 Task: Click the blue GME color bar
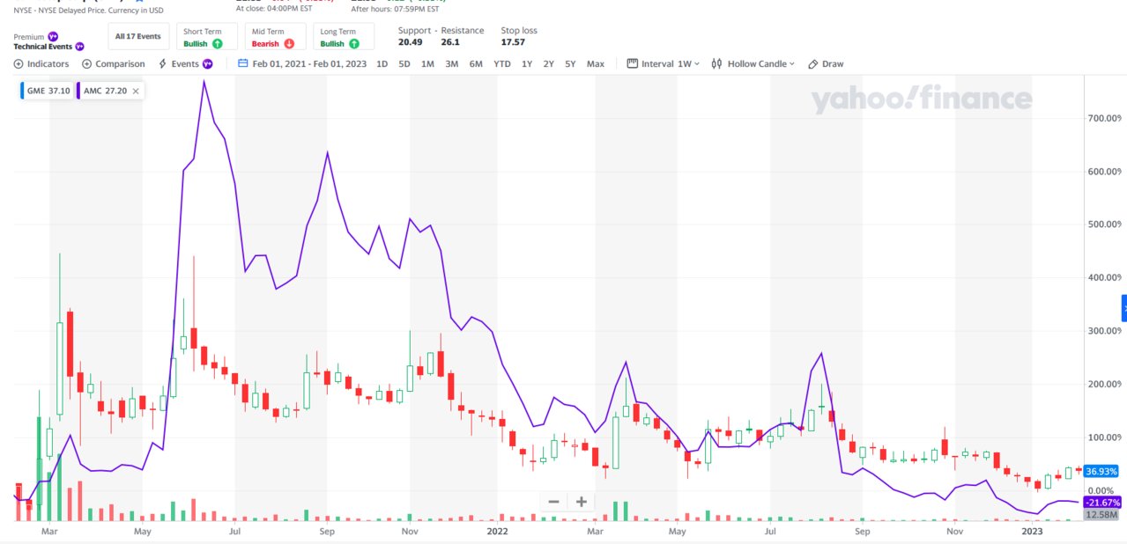[22, 91]
